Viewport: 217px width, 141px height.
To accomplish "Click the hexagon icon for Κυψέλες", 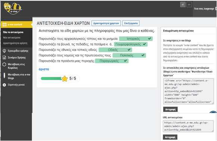I will click(4, 64).
